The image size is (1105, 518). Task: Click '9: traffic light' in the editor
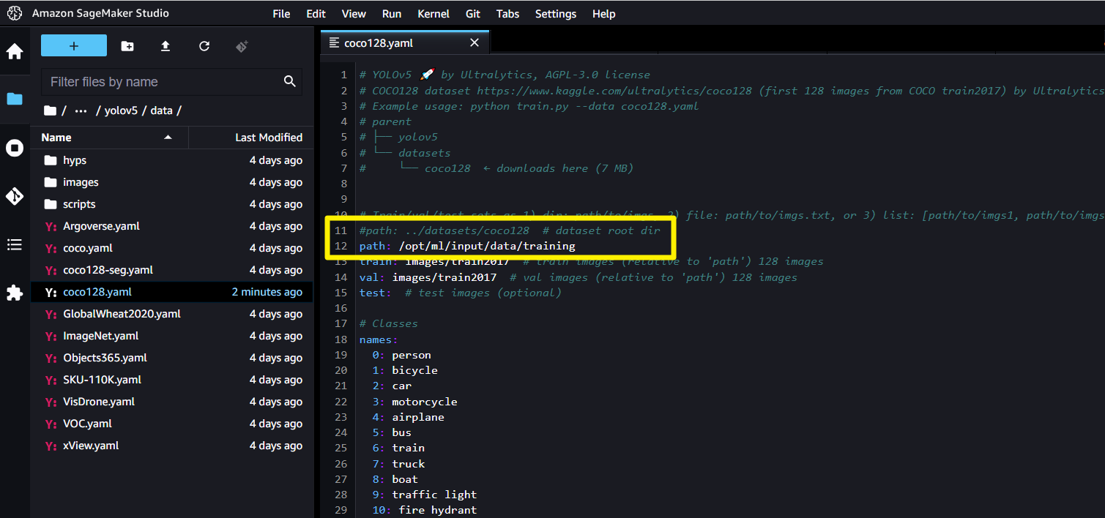tap(424, 495)
